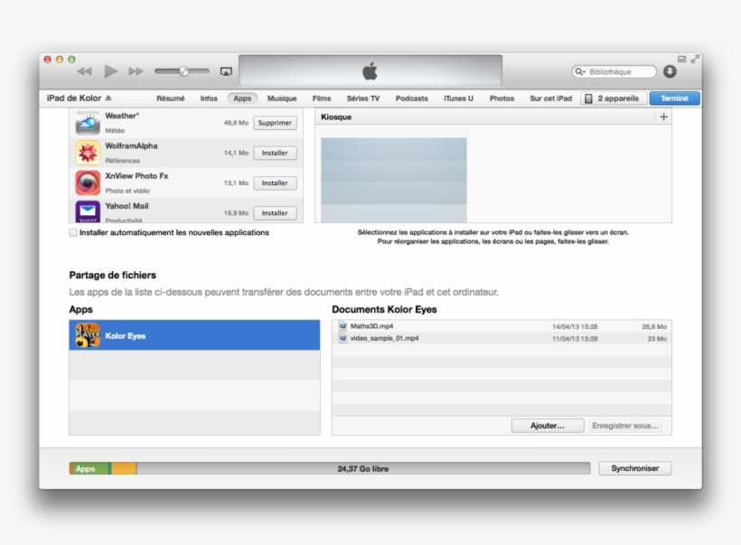
Task: Click the 24,37 Go libre capacity text
Action: click(363, 469)
